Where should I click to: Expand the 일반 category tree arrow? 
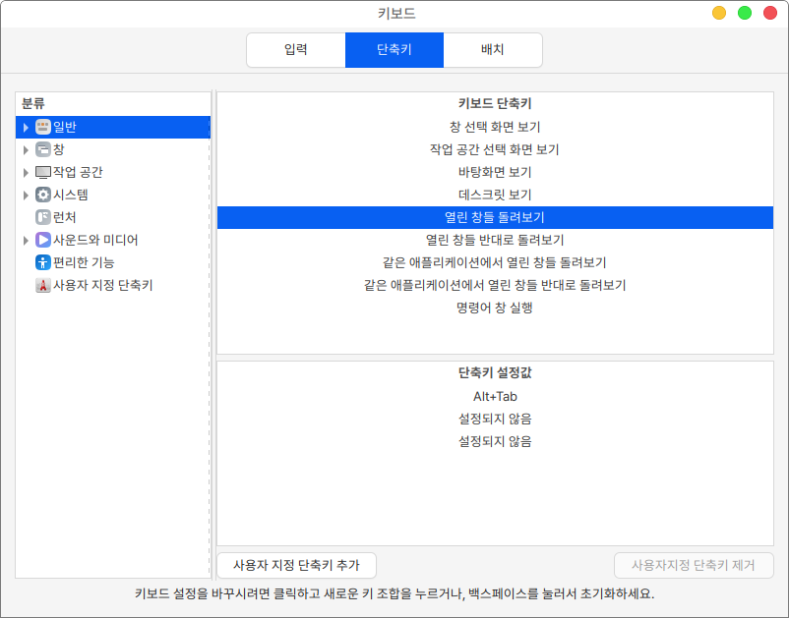point(26,127)
